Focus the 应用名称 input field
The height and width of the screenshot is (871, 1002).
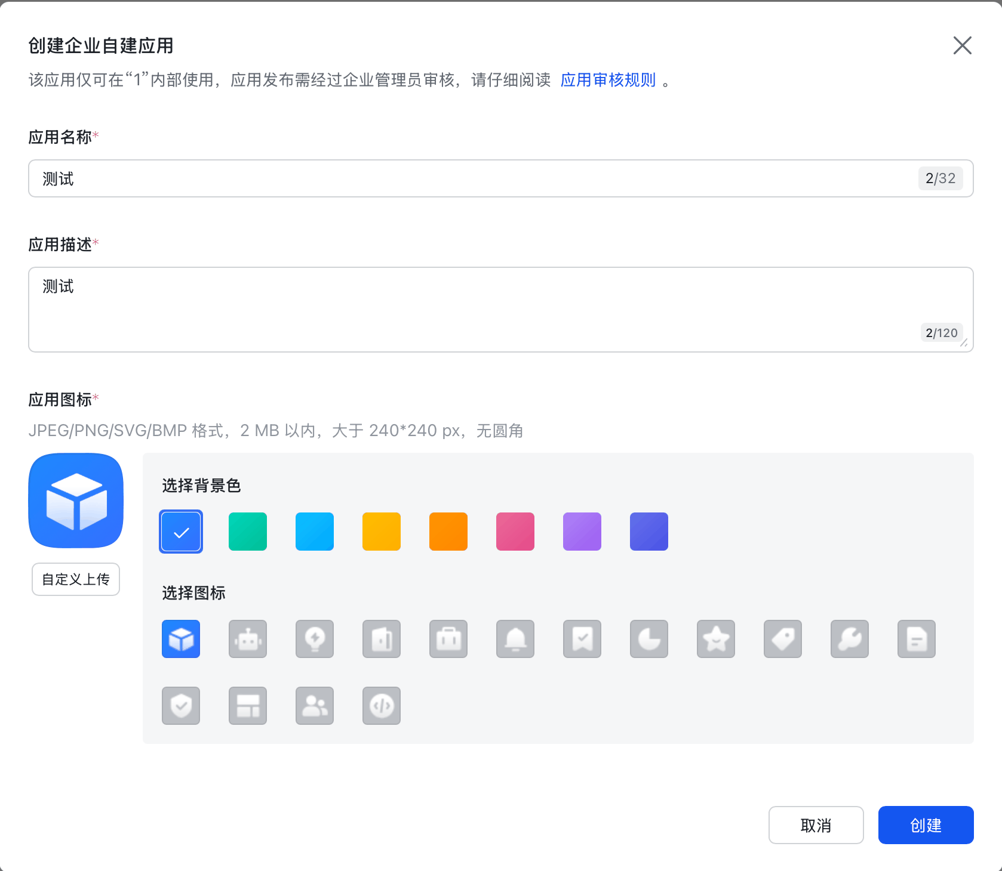click(x=501, y=178)
